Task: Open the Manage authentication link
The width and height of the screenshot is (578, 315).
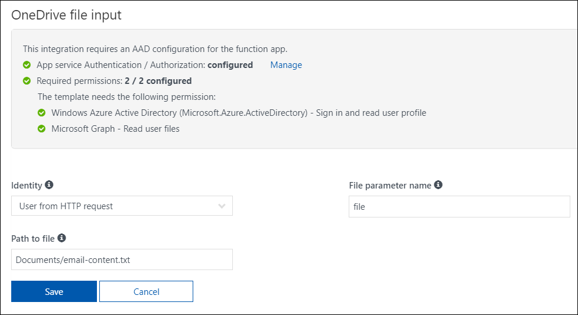Action: pyautogui.click(x=286, y=65)
